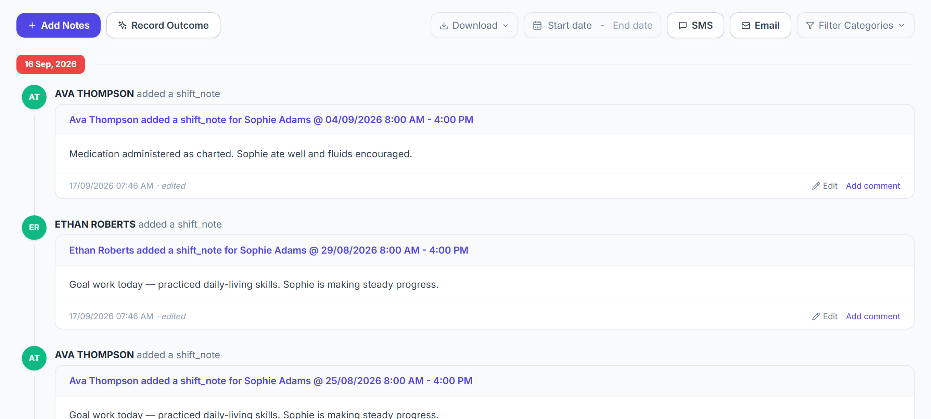Viewport: 931px width, 419px height.
Task: Click the download arrow icon
Action: (444, 26)
